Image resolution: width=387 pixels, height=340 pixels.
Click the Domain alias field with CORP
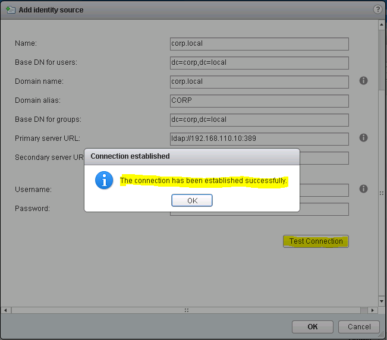[x=259, y=101]
